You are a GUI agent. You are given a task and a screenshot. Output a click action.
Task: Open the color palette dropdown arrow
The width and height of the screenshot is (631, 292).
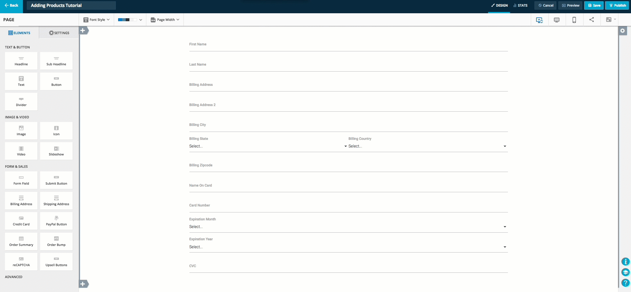point(141,20)
